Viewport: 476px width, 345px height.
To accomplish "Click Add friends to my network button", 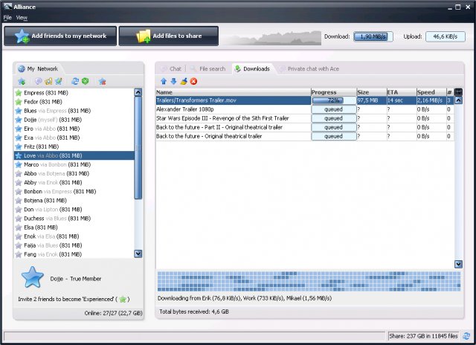I will (60, 36).
